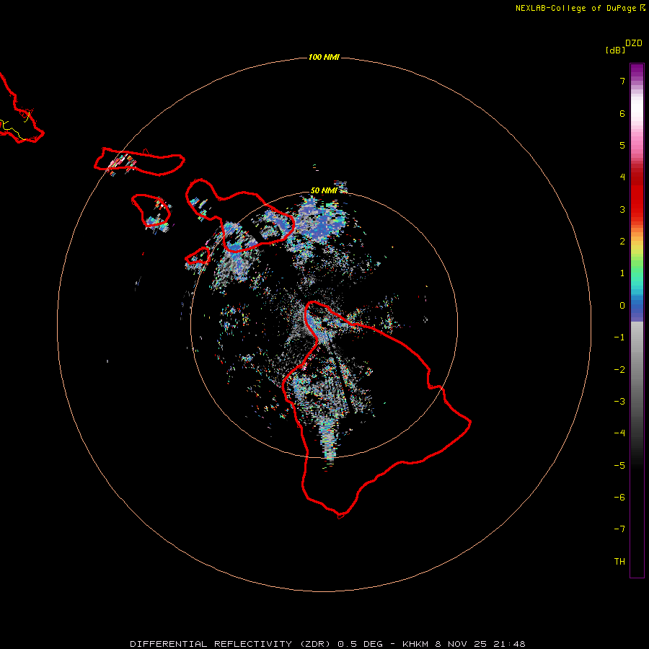Click the 3 value on the scale
The height and width of the screenshot is (649, 649).
pos(622,209)
